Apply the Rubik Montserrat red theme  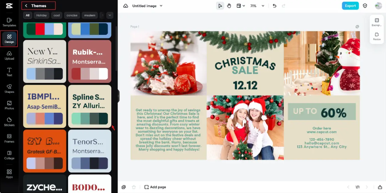[89, 61]
